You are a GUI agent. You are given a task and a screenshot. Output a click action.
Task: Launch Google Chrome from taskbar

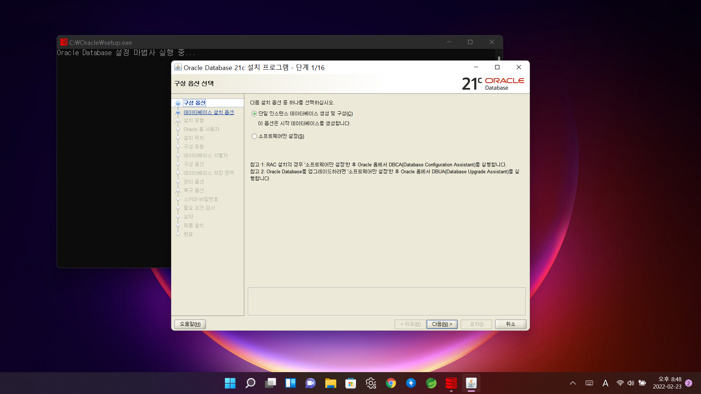click(x=391, y=383)
